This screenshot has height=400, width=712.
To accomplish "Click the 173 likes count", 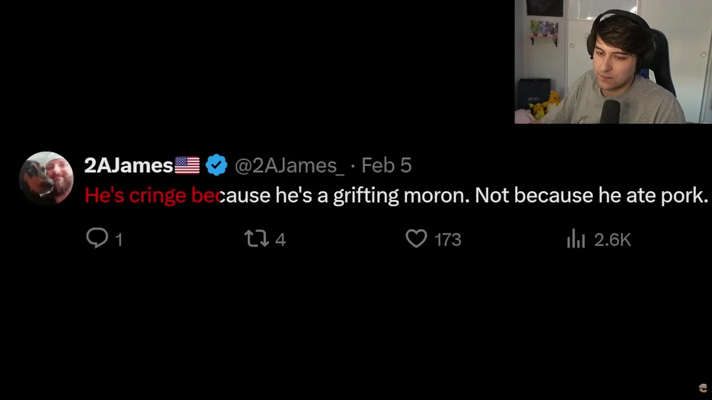I will click(x=448, y=239).
